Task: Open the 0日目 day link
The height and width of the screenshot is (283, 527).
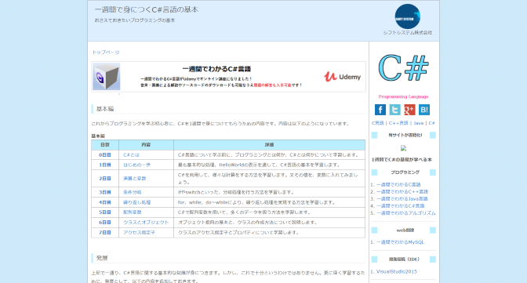Action: [x=105, y=155]
